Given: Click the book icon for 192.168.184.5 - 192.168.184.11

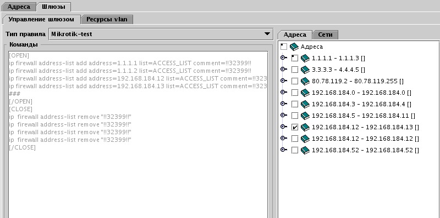Looking at the screenshot, I should [x=305, y=116].
